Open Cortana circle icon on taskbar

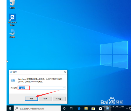click(x=64, y=108)
